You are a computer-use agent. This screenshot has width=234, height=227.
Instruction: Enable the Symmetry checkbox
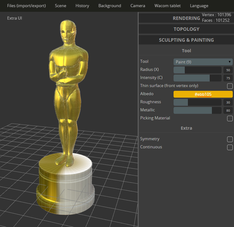click(230, 139)
